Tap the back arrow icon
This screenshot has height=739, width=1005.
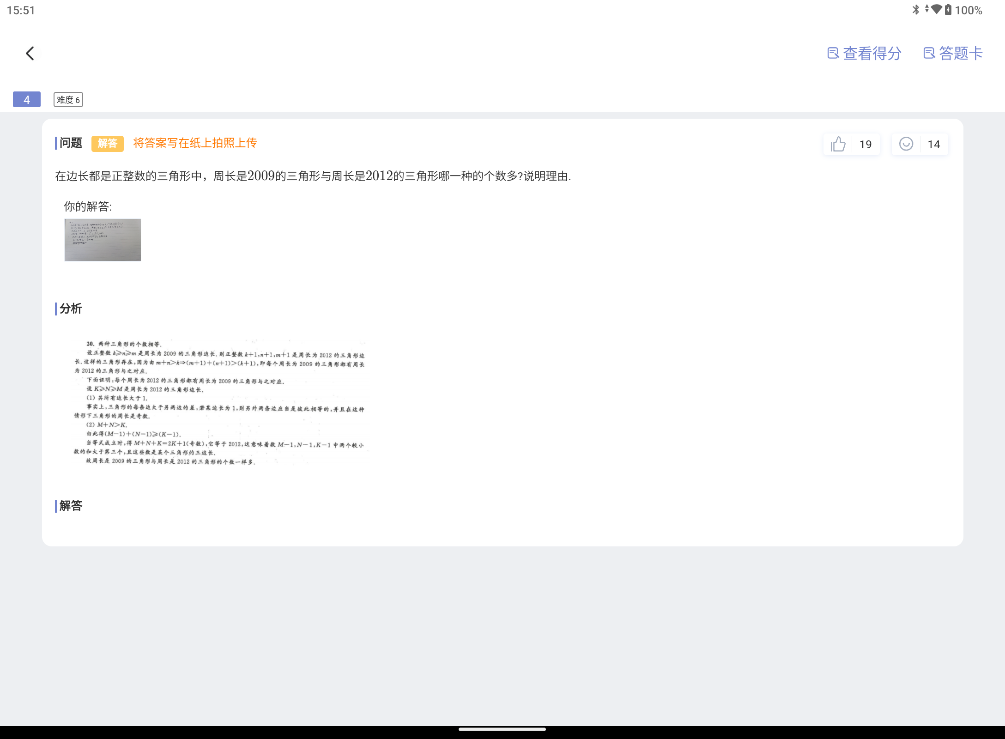[30, 54]
